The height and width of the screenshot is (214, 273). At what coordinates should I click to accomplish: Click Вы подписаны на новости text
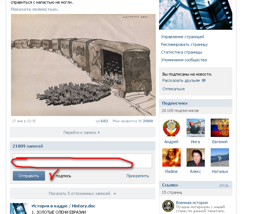click(187, 74)
